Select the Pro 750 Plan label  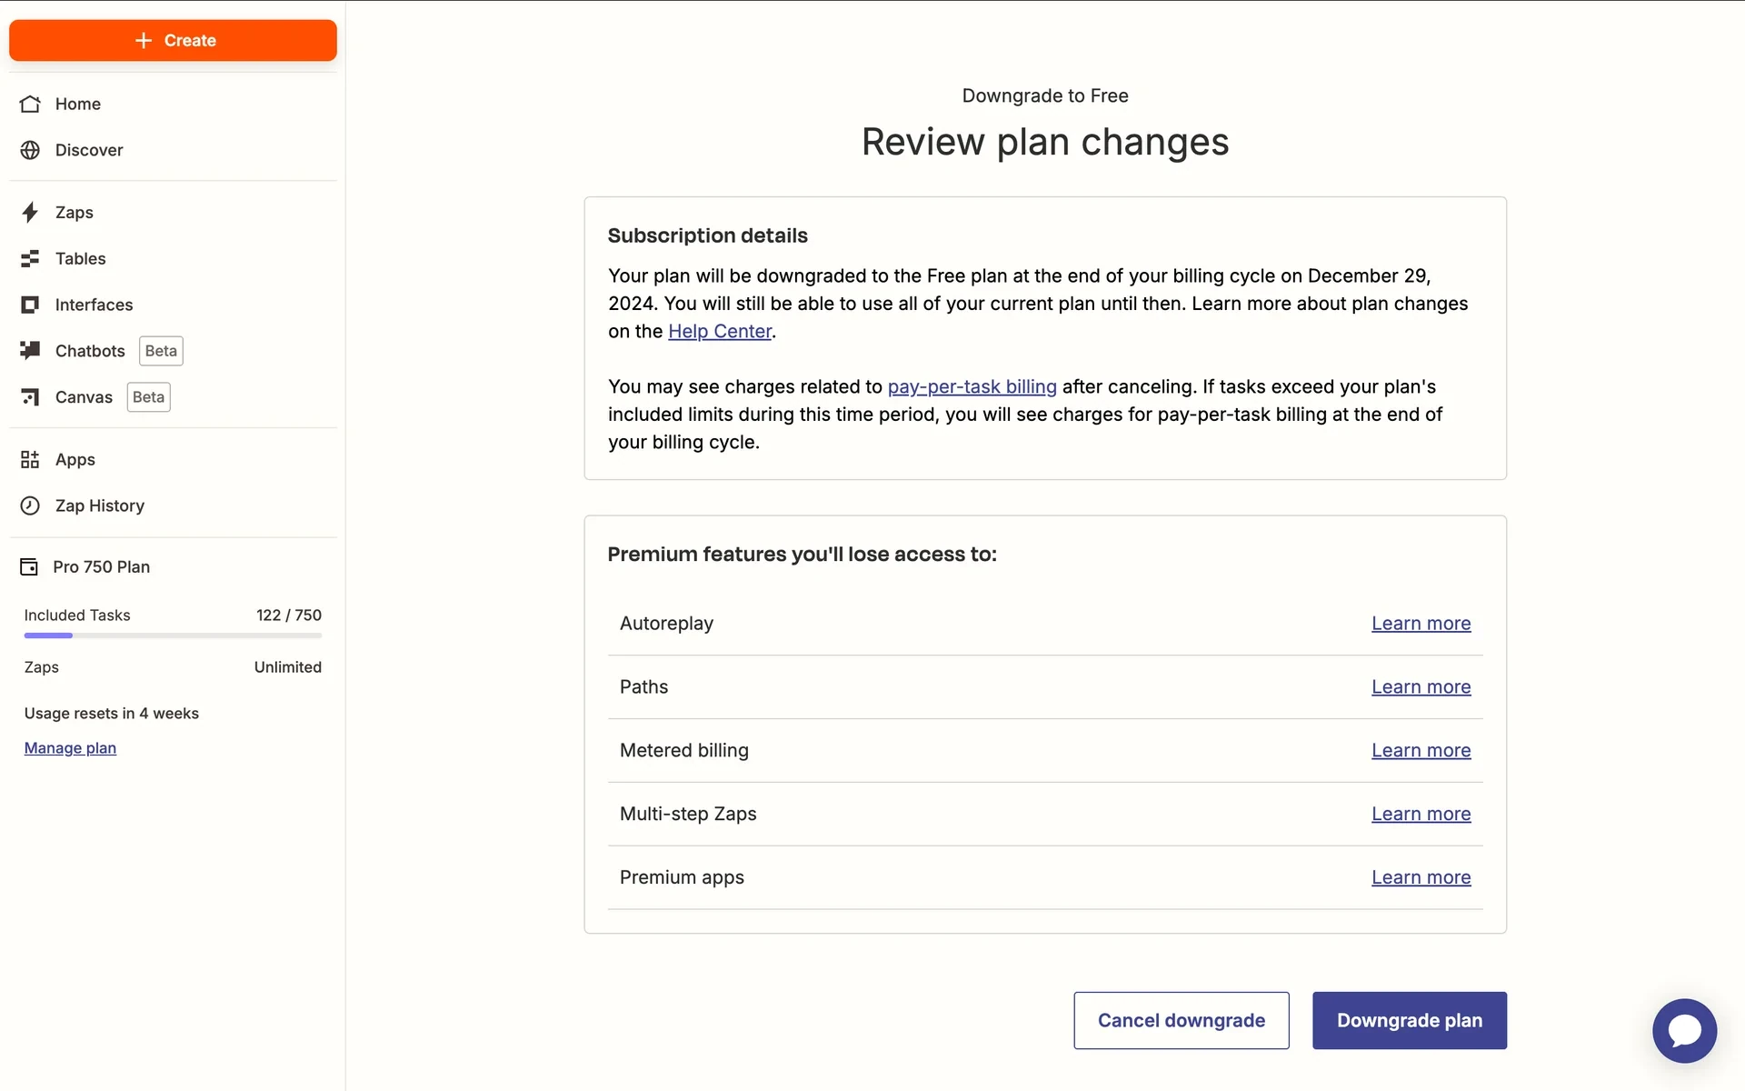(x=101, y=566)
